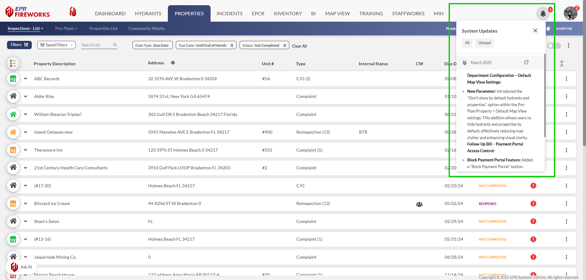This screenshot has width=586, height=280.
Task: Click the Community Works group icon for Blizzard Ice Cream
Action: tap(419, 204)
